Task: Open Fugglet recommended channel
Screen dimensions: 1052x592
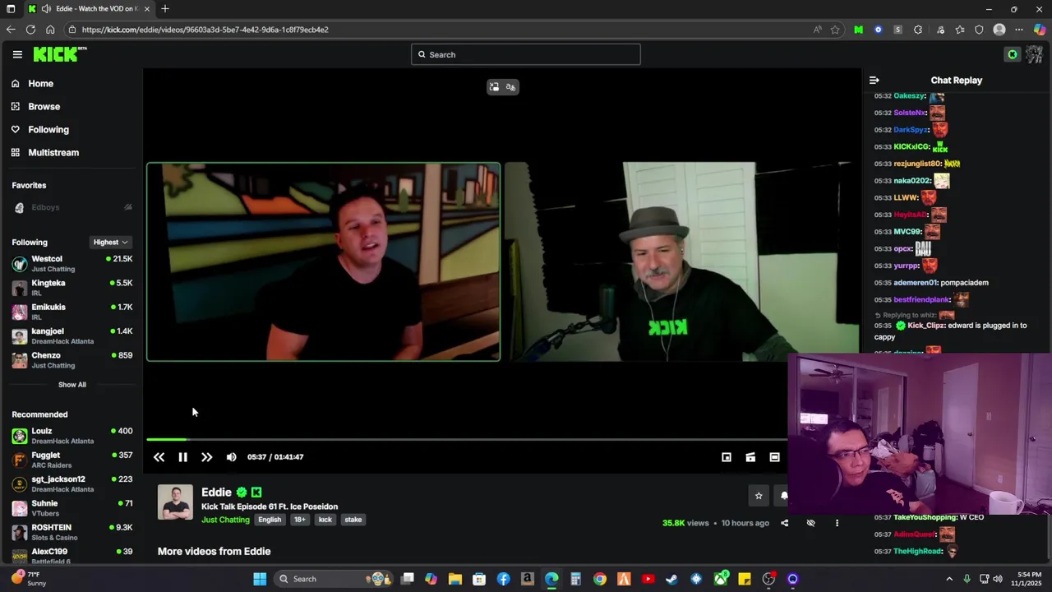Action: [x=72, y=460]
